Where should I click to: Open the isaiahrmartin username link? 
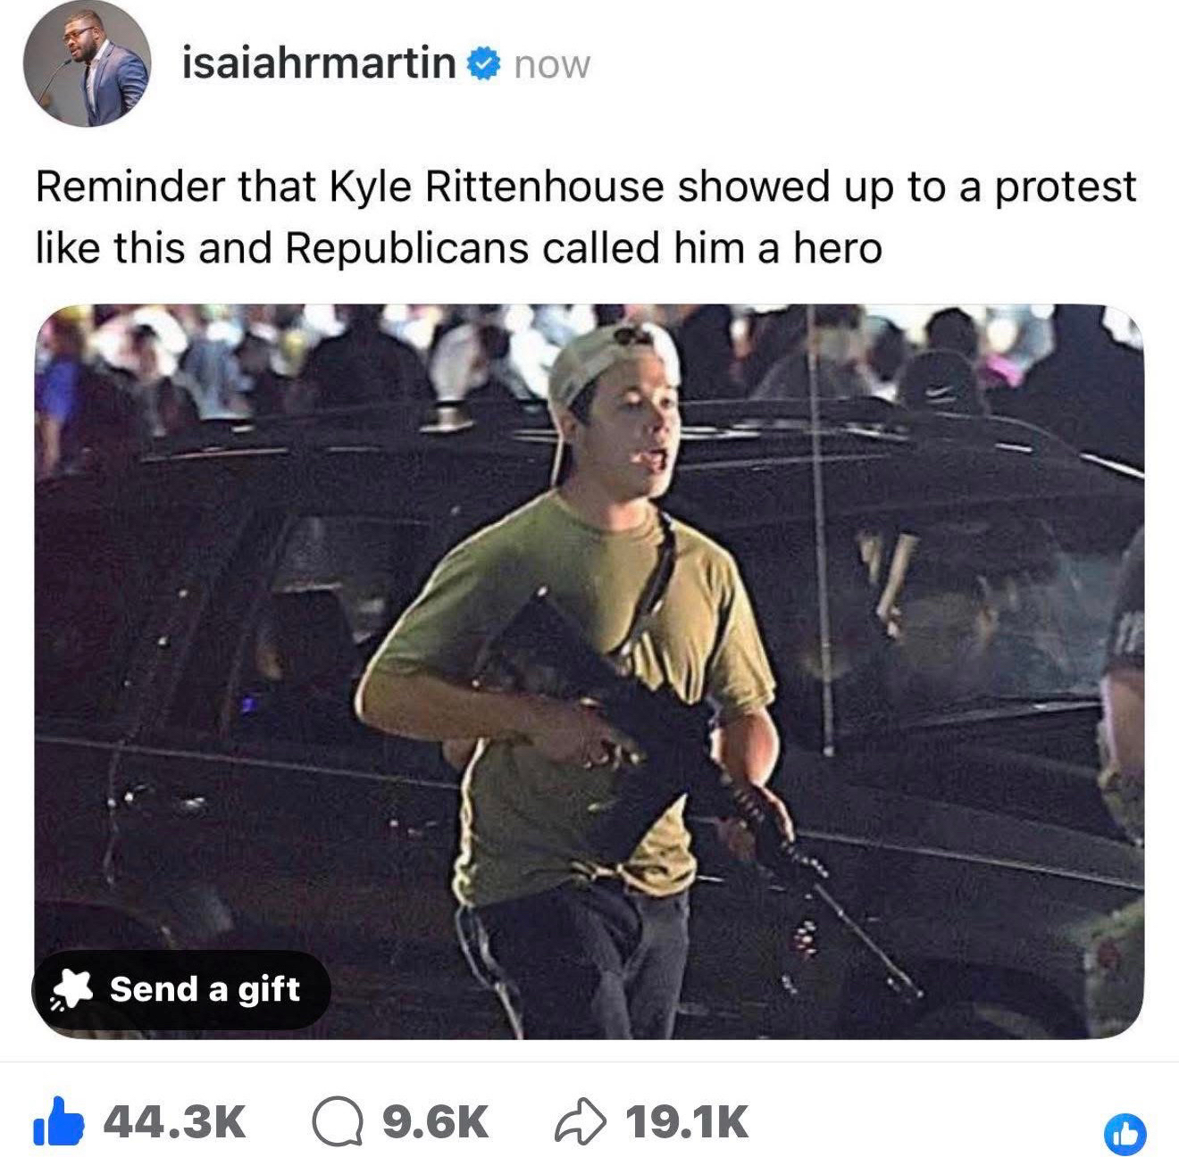click(x=319, y=63)
